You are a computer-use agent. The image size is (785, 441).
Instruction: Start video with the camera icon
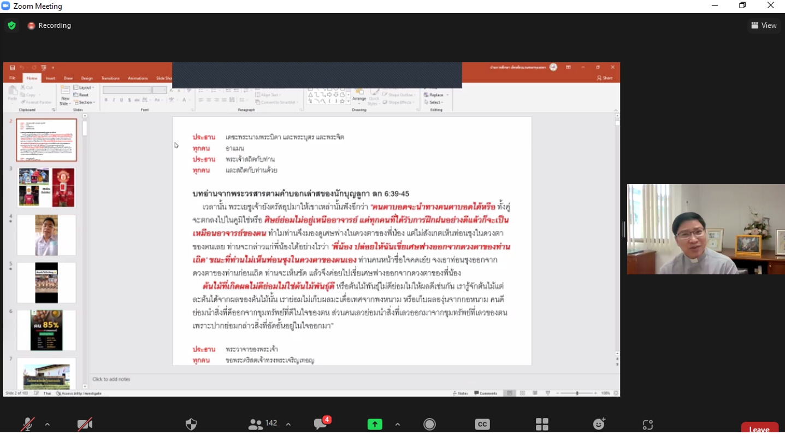[x=85, y=425]
